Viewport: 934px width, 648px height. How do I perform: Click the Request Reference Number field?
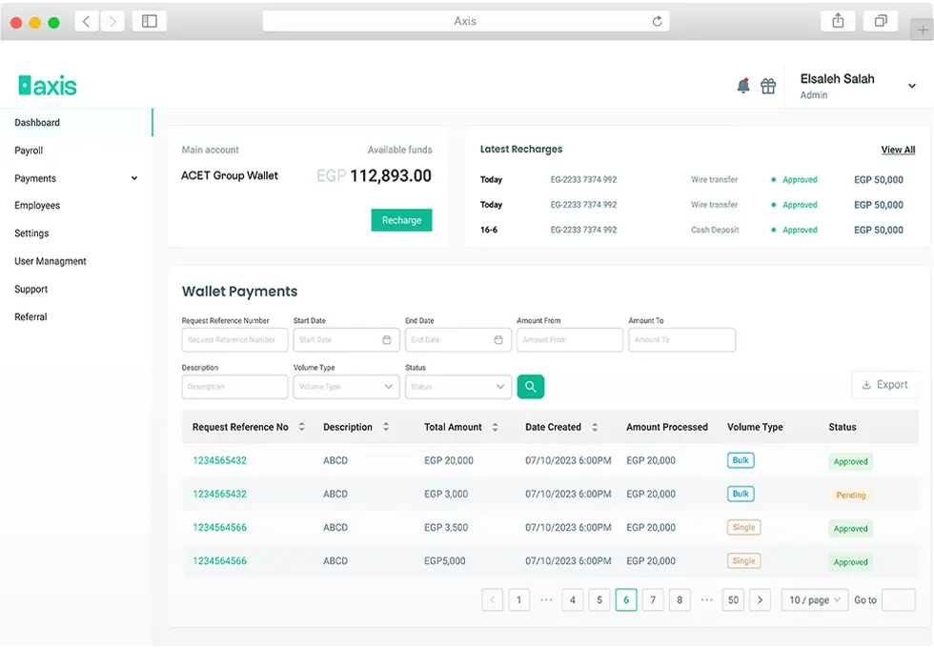(234, 340)
